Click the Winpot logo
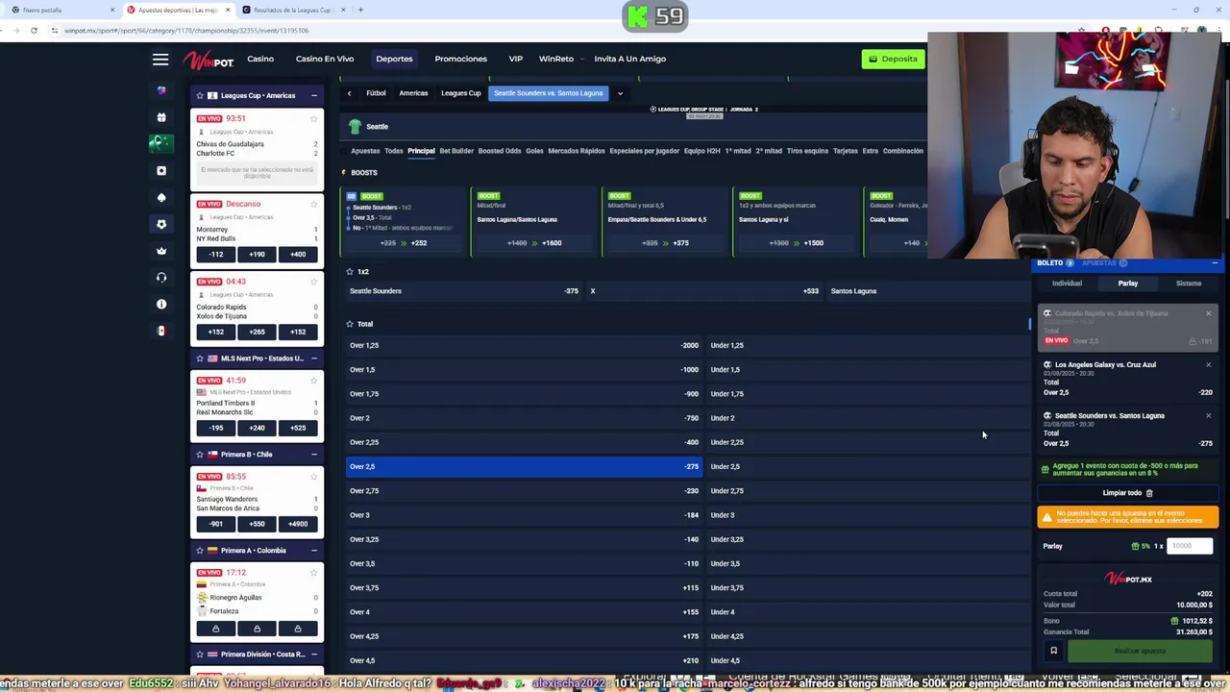The height and width of the screenshot is (692, 1230). point(209,60)
